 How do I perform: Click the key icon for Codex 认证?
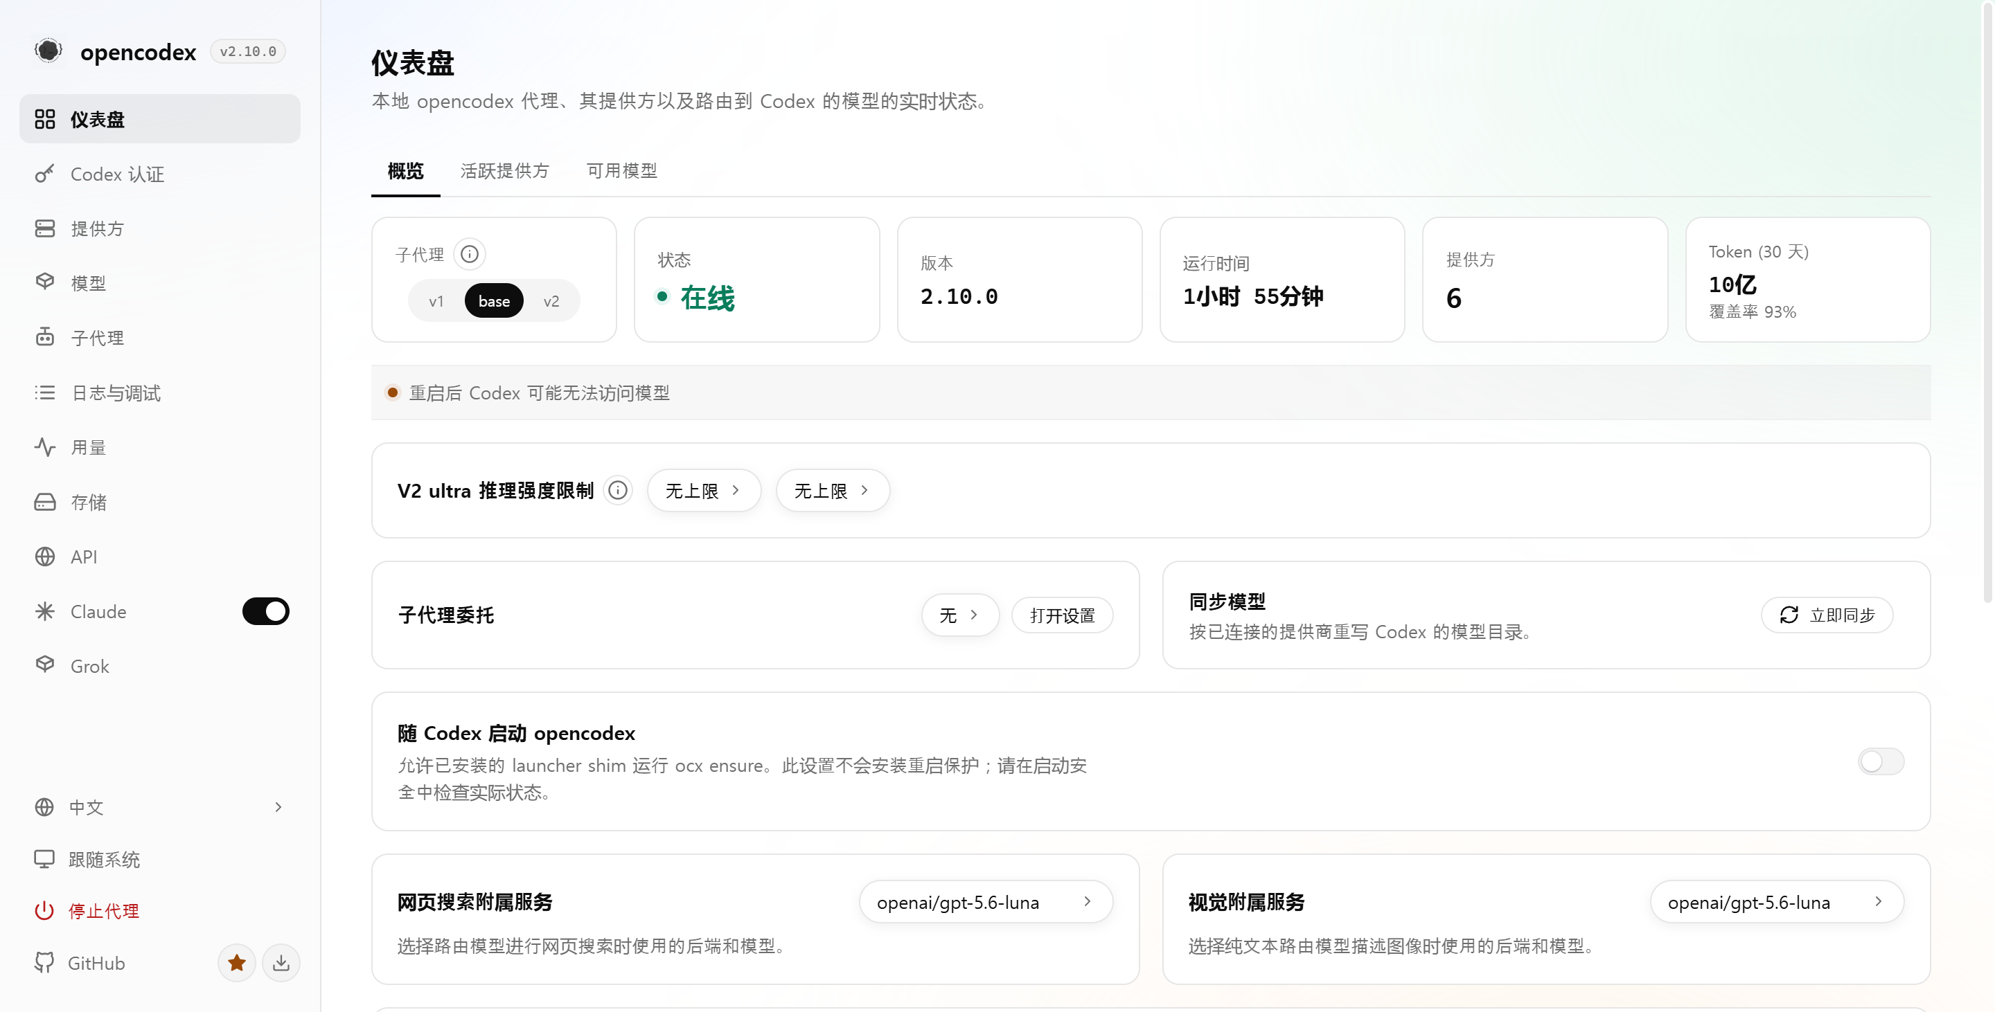[x=45, y=174]
